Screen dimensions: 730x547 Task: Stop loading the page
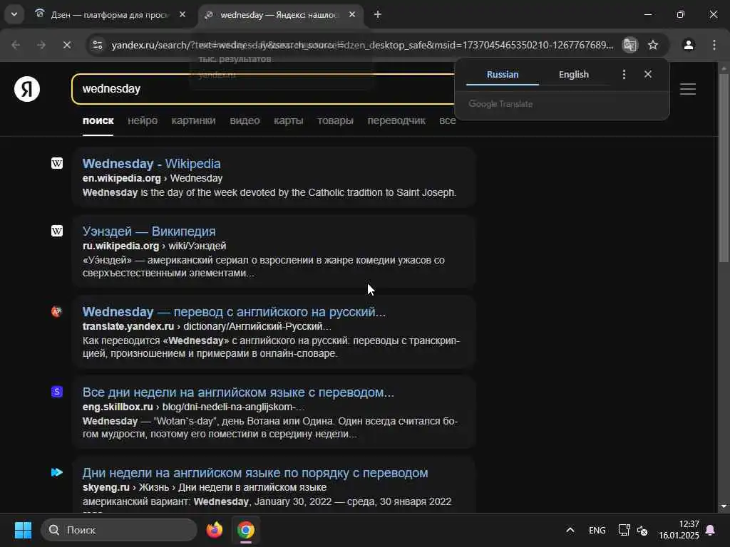click(66, 45)
